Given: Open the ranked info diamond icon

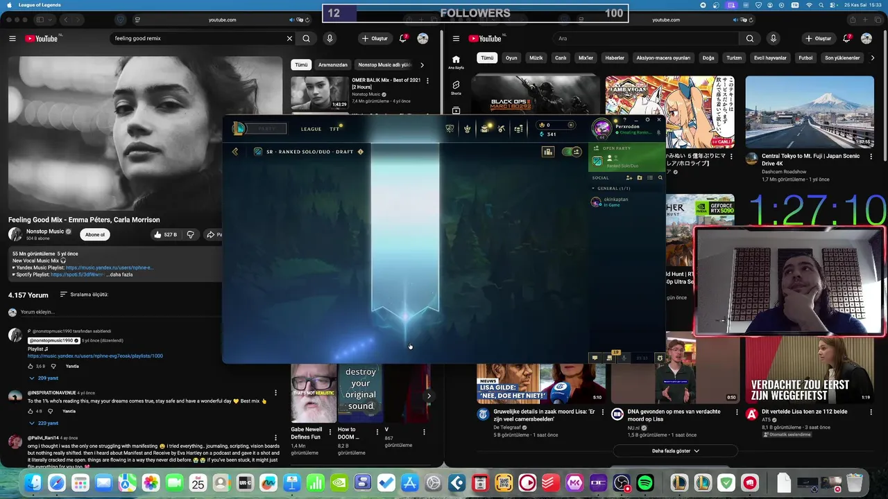Looking at the screenshot, I should click(x=360, y=152).
